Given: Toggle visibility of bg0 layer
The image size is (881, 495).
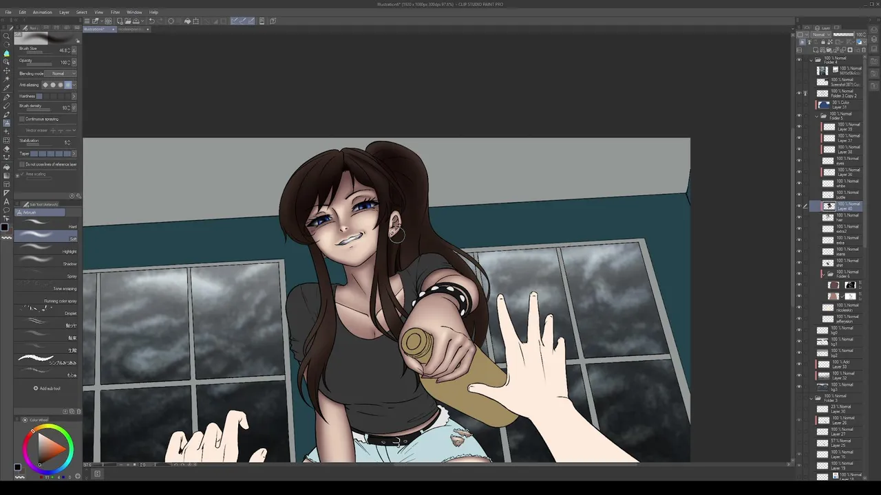Looking at the screenshot, I should pos(799,330).
